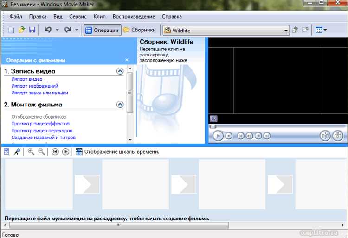The image size is (348, 238).
Task: Click the second storyboard transition cell
Action: coord(184,184)
